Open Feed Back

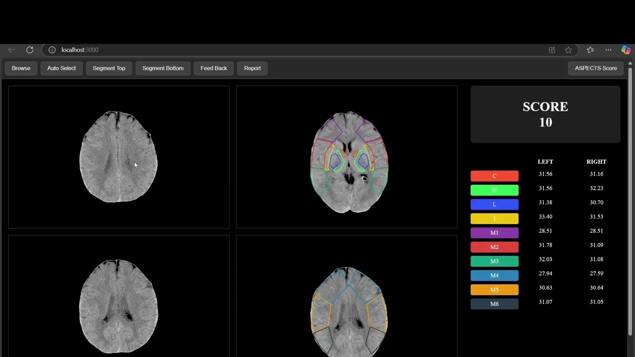(x=214, y=68)
